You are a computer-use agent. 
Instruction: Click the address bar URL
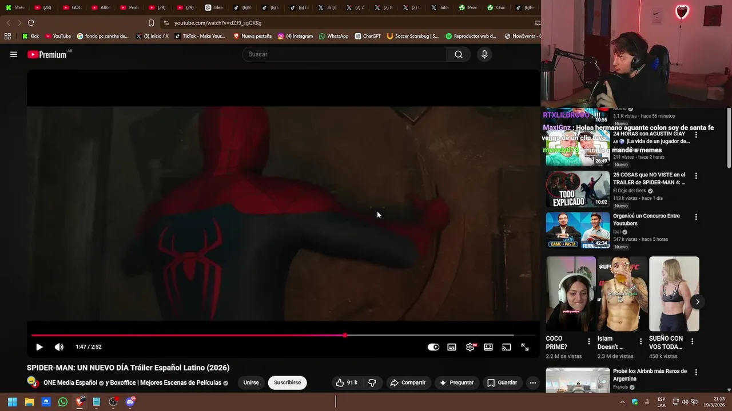tap(218, 23)
